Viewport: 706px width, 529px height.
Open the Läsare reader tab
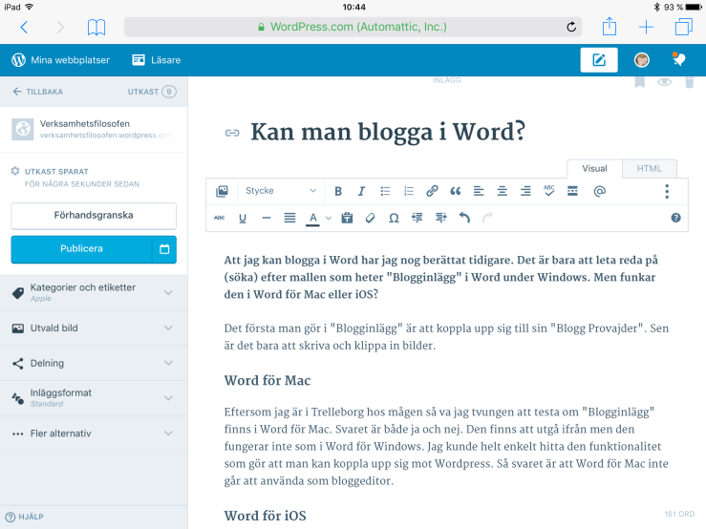point(157,60)
